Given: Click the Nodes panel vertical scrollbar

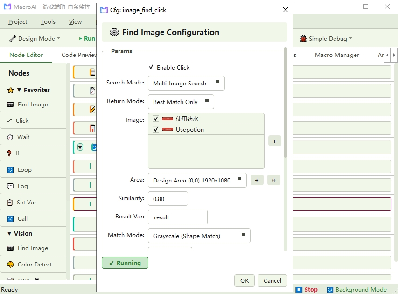Looking at the screenshot, I should coord(68,171).
